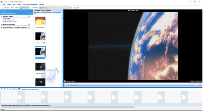The width and height of the screenshot is (203, 111).
Task: Click the Save project floppy disk icon
Action: pyautogui.click(x=8, y=8)
